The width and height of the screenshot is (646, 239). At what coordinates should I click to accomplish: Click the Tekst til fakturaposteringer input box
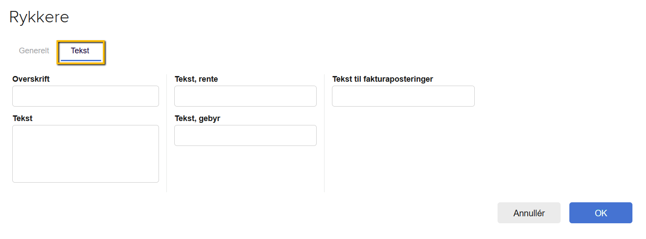[403, 96]
